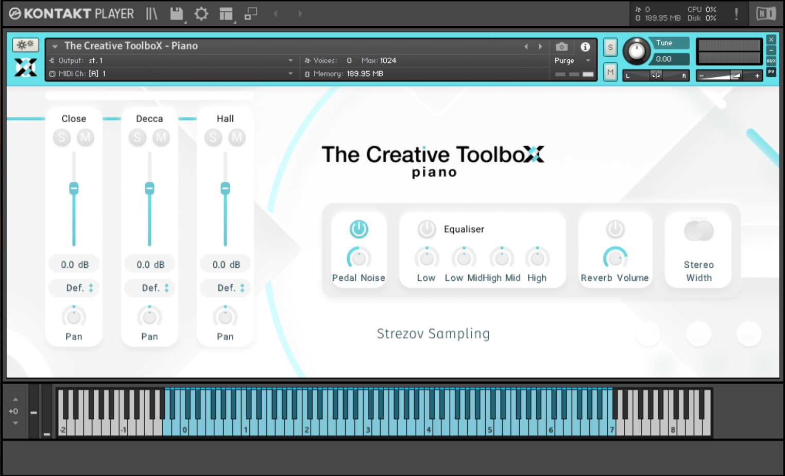The width and height of the screenshot is (785, 476).
Task: Click the Close mic 0.0 dB value
Action: (x=75, y=265)
